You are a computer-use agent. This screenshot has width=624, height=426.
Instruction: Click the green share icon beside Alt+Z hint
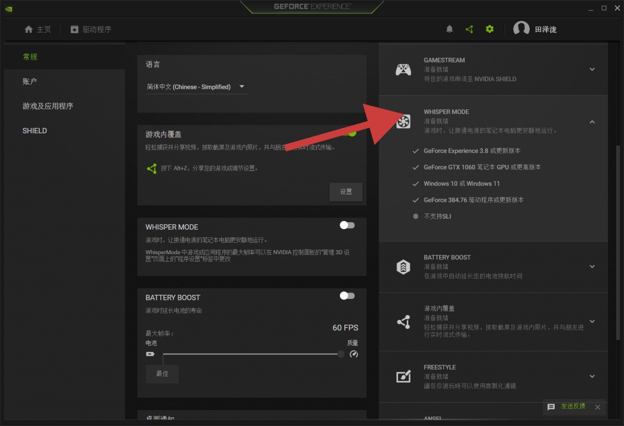152,169
